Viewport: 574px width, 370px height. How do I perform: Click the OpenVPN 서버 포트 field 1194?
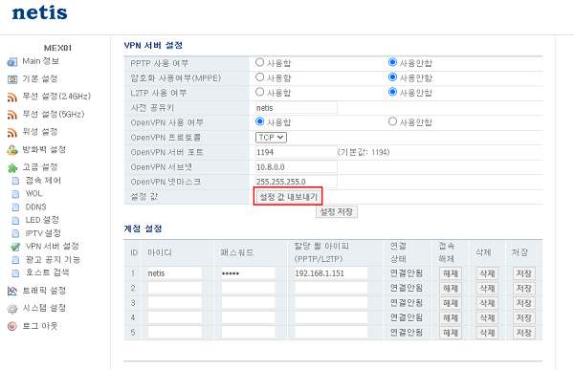point(297,152)
